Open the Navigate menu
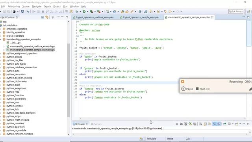 point(37,6)
